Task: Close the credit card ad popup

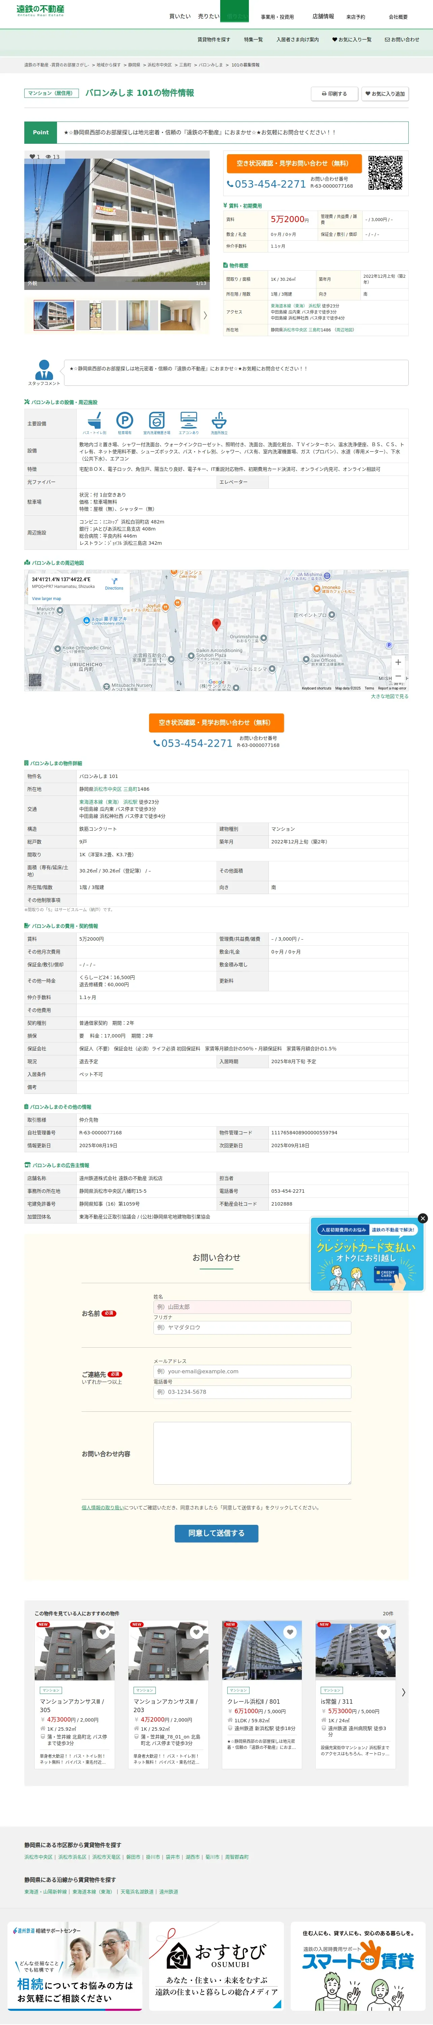Action: [x=423, y=1218]
